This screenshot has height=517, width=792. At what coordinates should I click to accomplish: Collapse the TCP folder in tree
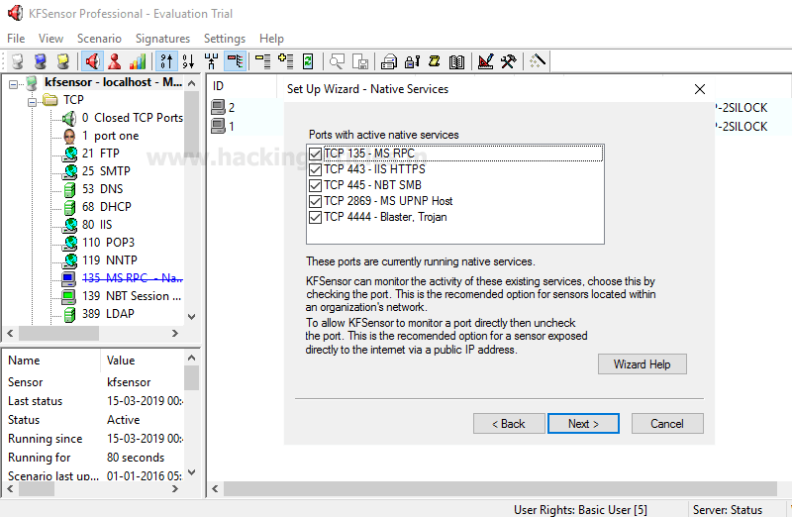[x=32, y=100]
